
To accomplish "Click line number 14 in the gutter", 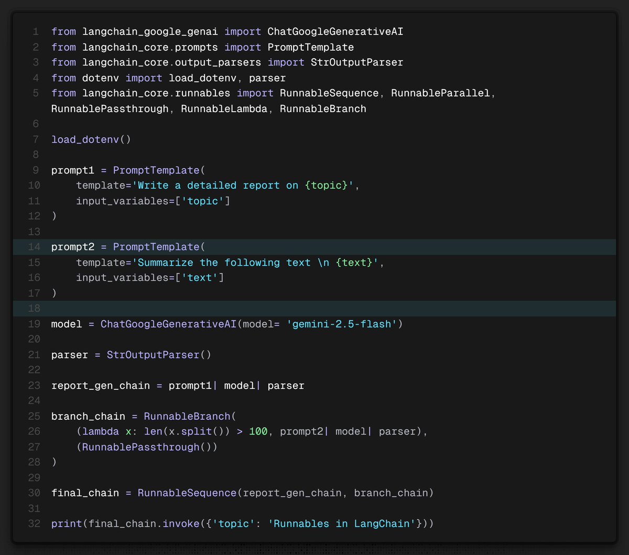I will click(34, 247).
